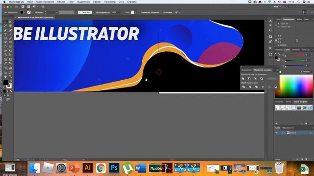314x176 pixels.
Task: Click Exclude shape mode icon
Action: coord(262,78)
